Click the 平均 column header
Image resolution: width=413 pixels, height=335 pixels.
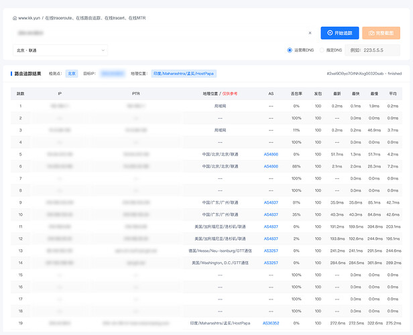[x=393, y=94]
